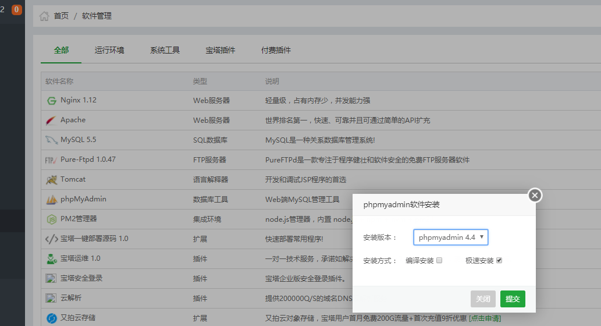Click the Apache feather icon
The height and width of the screenshot is (326, 601).
tap(51, 121)
